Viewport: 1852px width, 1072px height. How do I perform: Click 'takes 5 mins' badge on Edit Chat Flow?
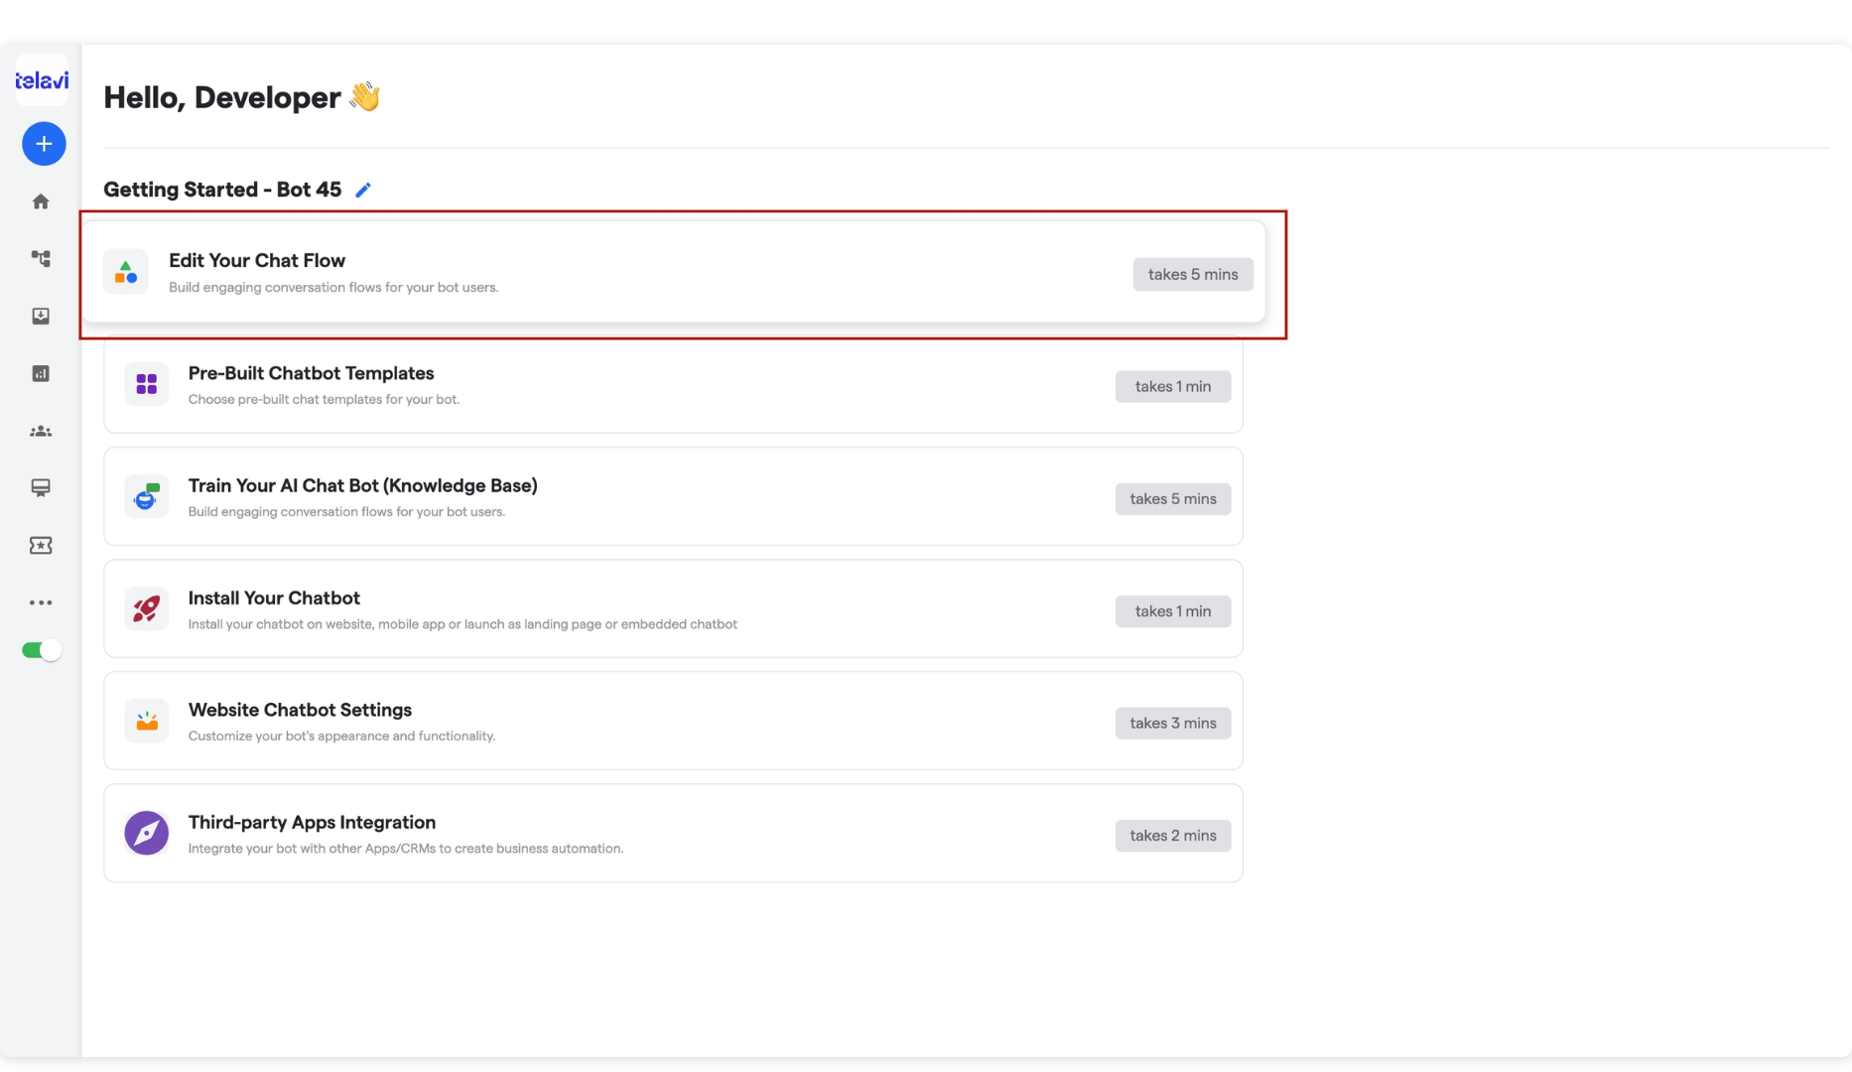[x=1193, y=274]
